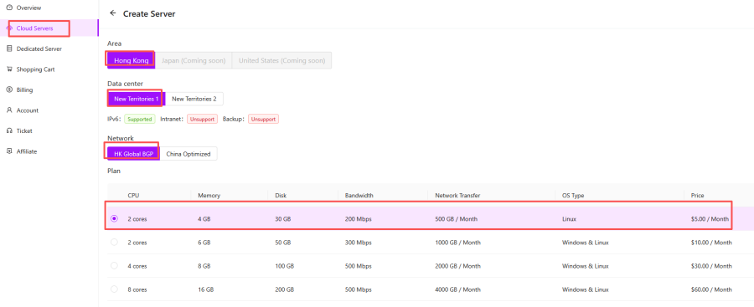This screenshot has width=754, height=307.
Task: Click the Account person icon
Action: tap(9, 110)
